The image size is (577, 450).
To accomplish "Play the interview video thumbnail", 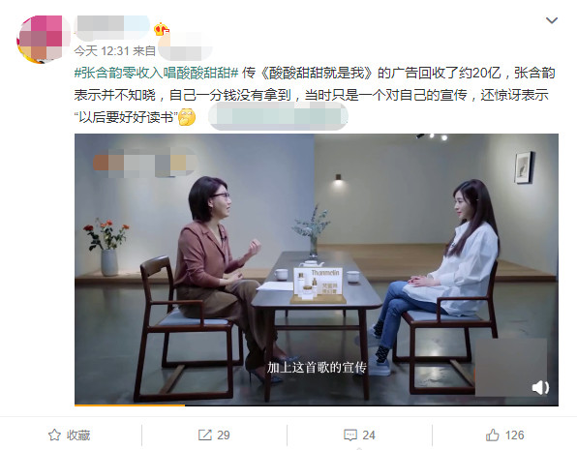I will tap(317, 270).
